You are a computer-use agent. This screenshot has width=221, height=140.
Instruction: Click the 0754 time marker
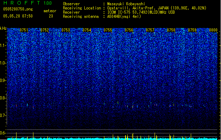tap(87, 30)
